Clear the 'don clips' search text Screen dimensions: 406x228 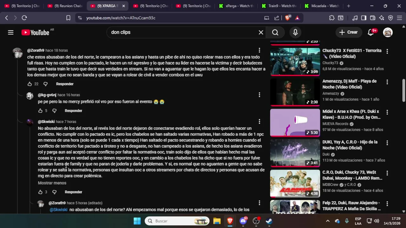[x=261, y=32]
